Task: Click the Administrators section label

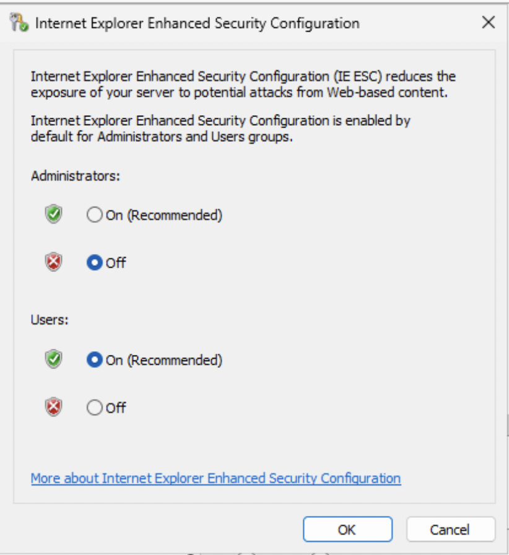Action: pos(75,176)
